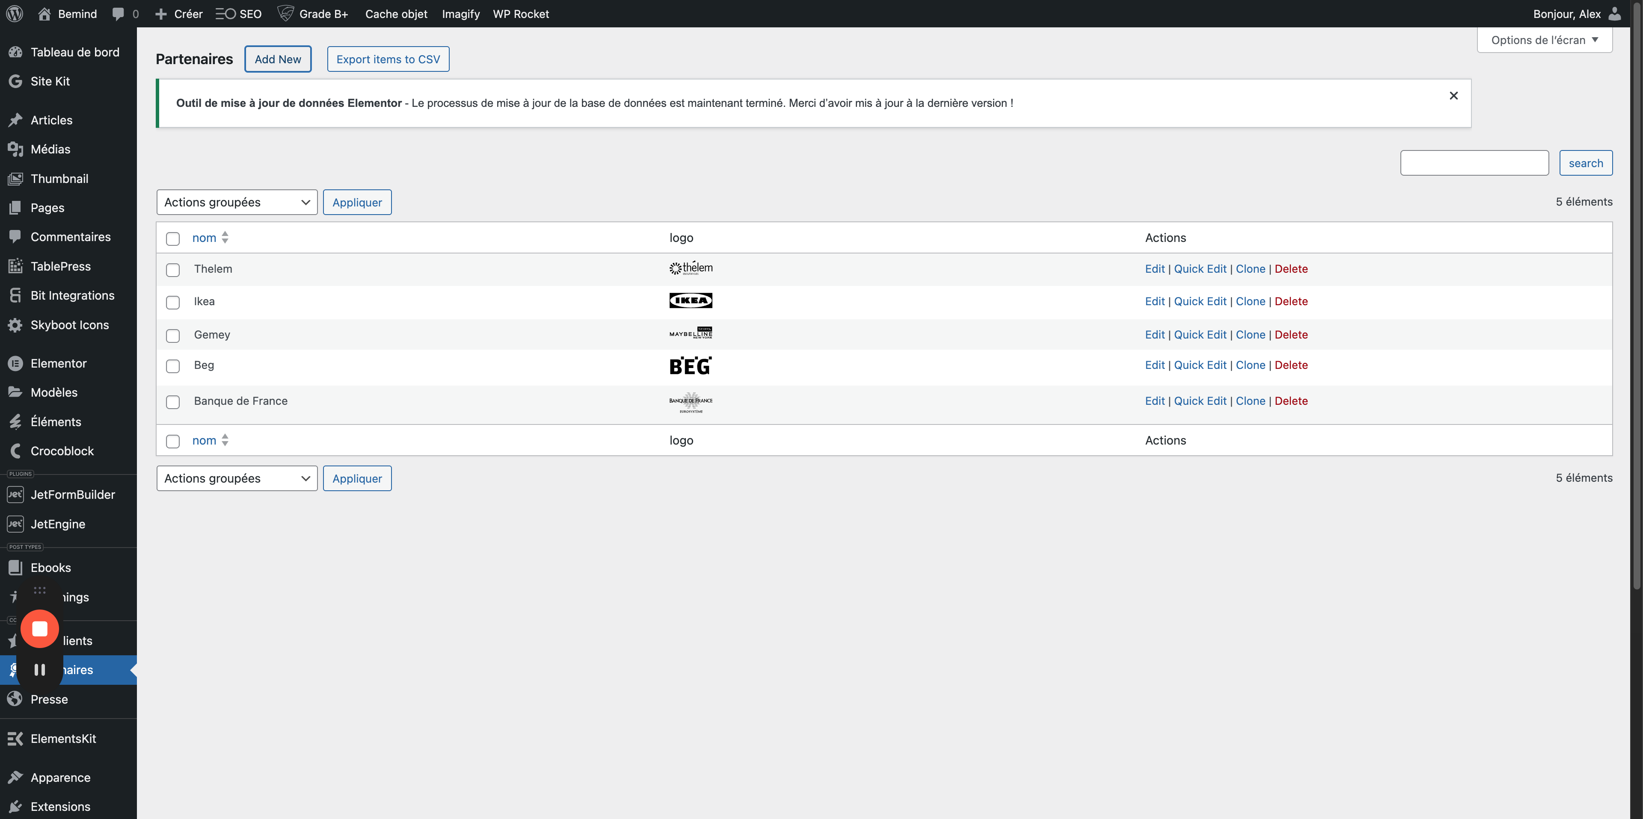Check the Ikea row checkbox
The image size is (1643, 819).
tap(173, 302)
